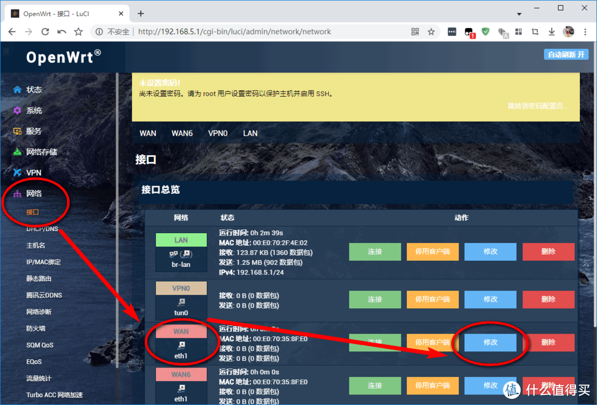Click the tan VPN0 interface badge
This screenshot has width=597, height=405.
(x=181, y=288)
